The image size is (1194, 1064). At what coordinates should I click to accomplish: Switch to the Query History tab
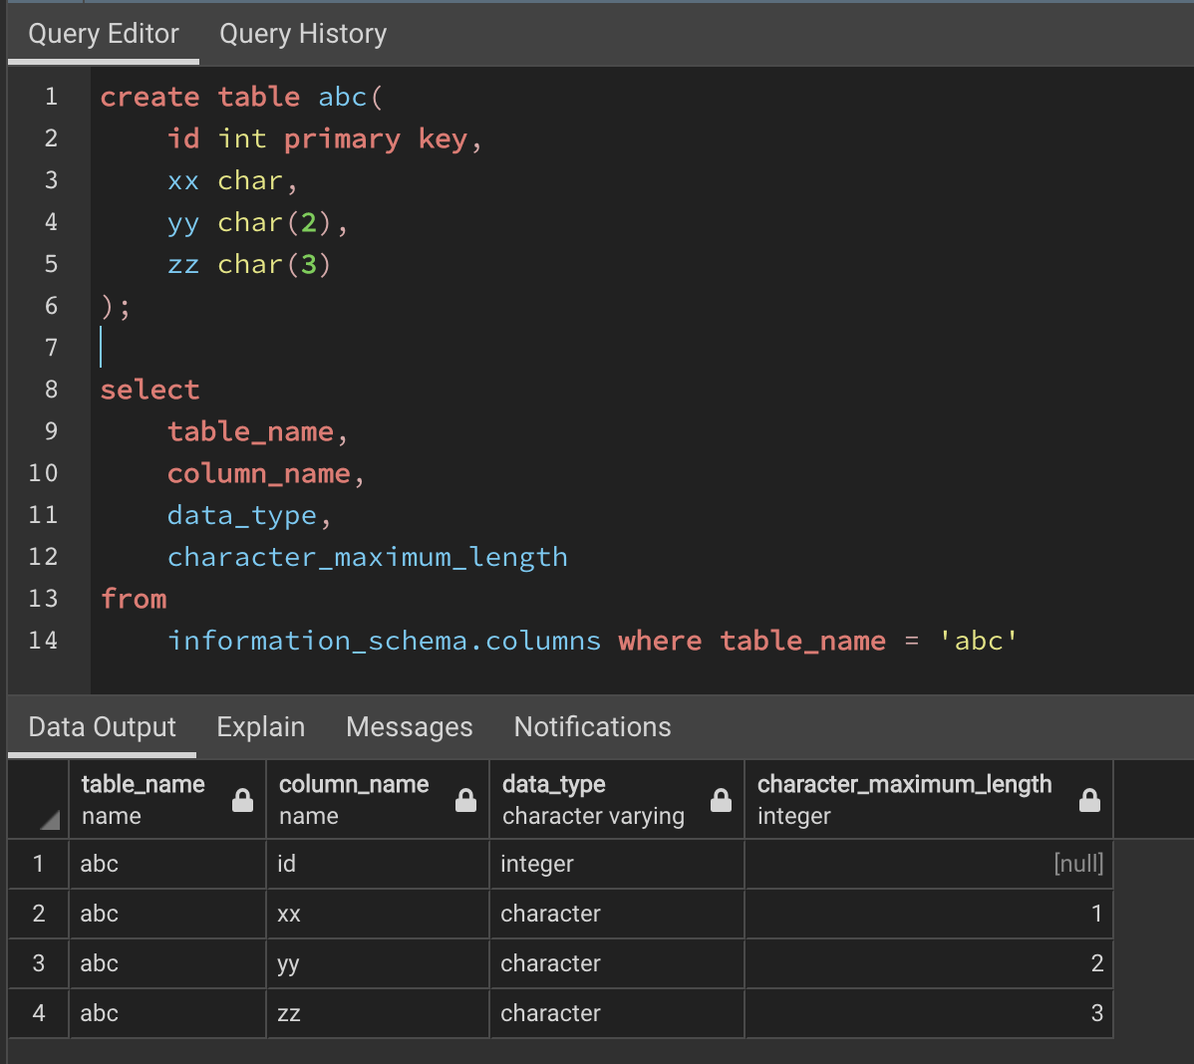(302, 33)
